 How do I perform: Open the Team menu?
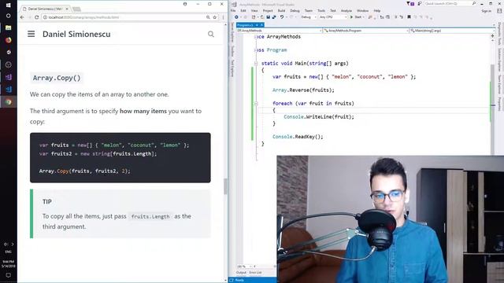tap(309, 10)
